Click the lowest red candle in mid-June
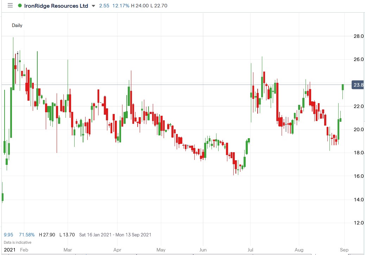The width and height of the screenshot is (365, 255). tap(235, 165)
